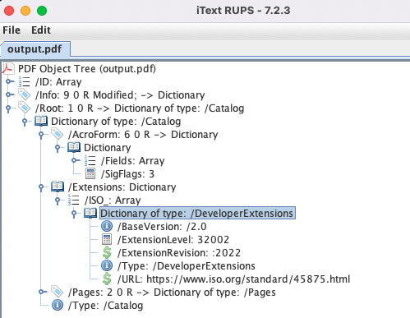Collapse the /Root node
410x318 pixels.
pos(8,108)
